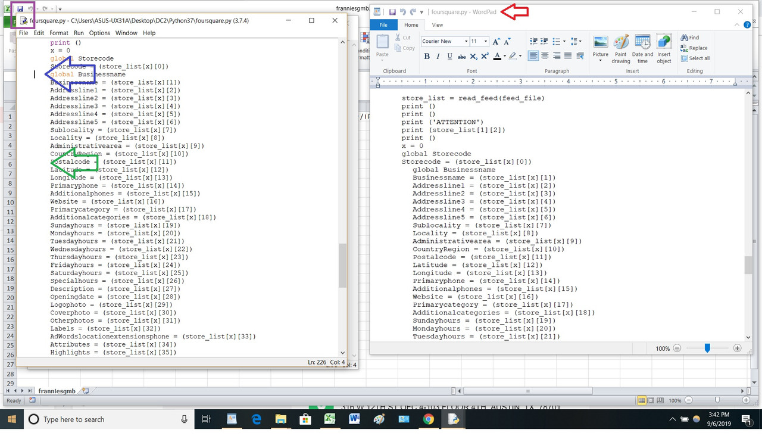
Task: Toggle Superscript formatting
Action: point(485,56)
